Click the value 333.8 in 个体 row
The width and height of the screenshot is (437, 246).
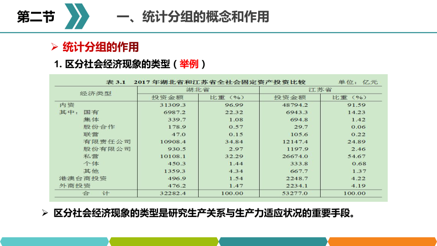tap(299, 164)
